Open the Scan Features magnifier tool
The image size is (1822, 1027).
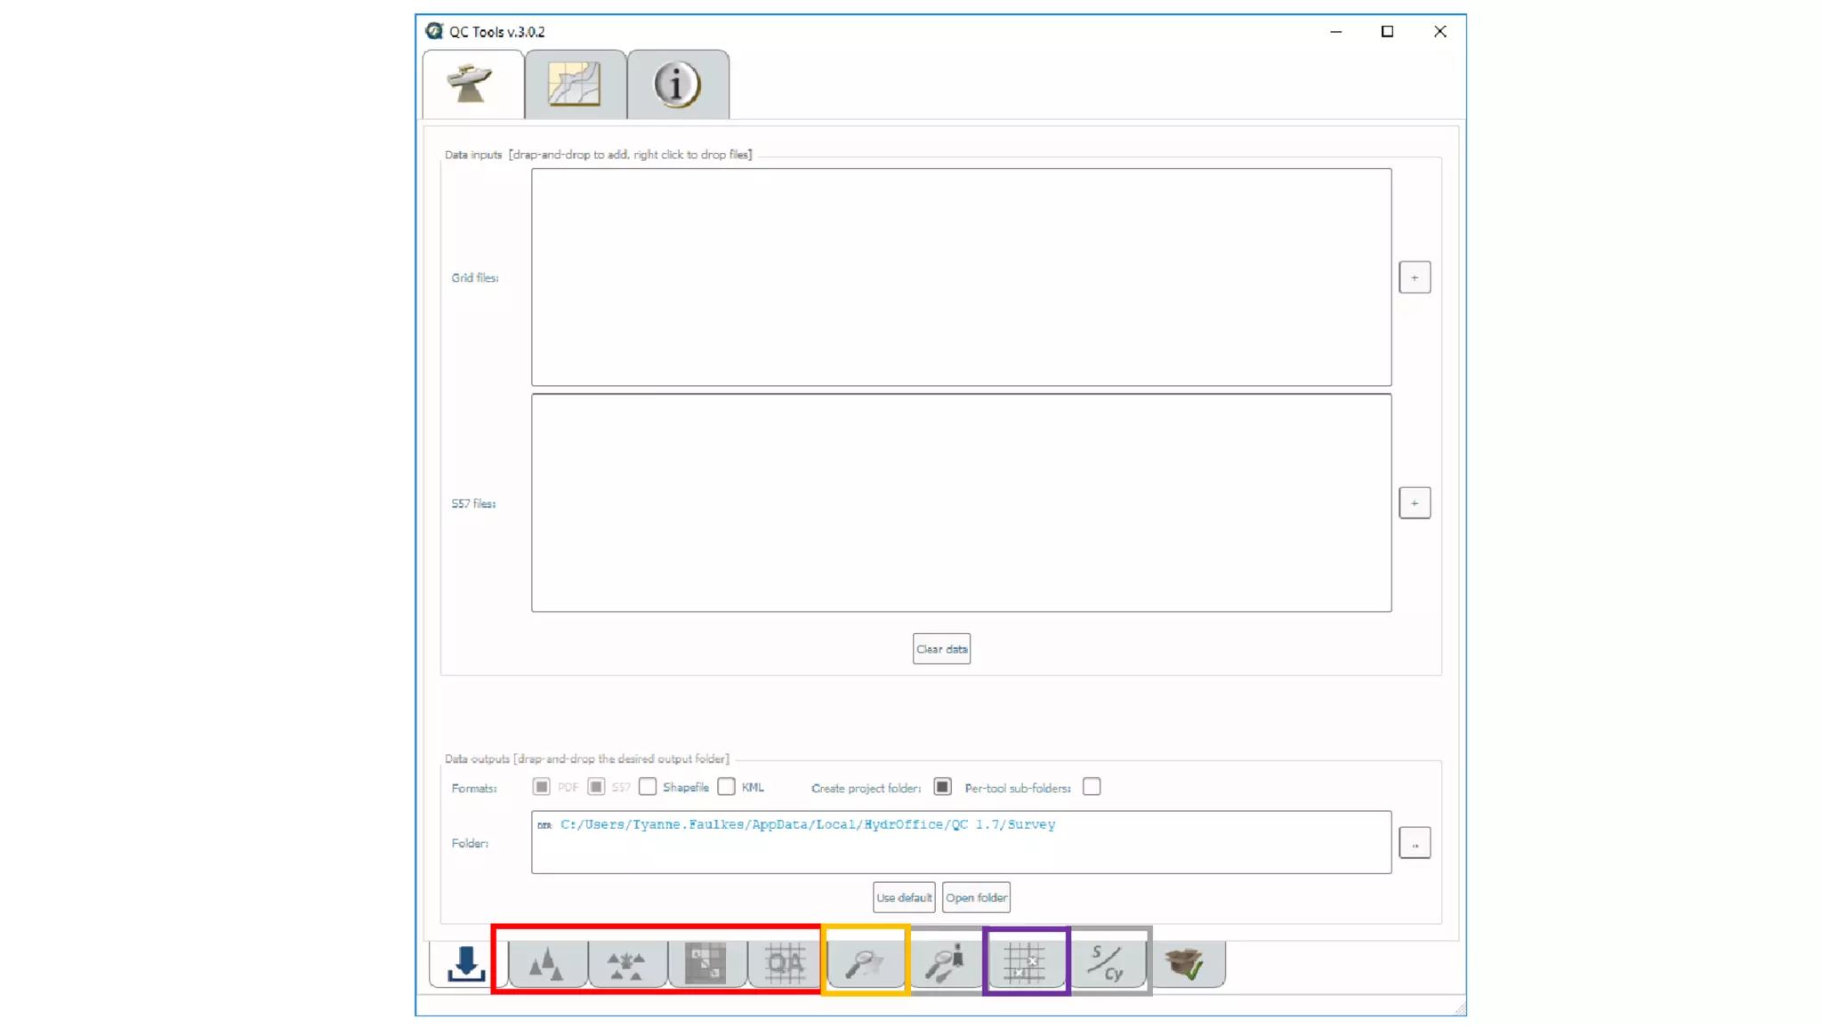(865, 964)
